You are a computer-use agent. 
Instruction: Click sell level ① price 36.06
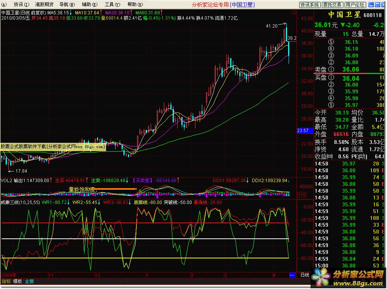[351, 70]
